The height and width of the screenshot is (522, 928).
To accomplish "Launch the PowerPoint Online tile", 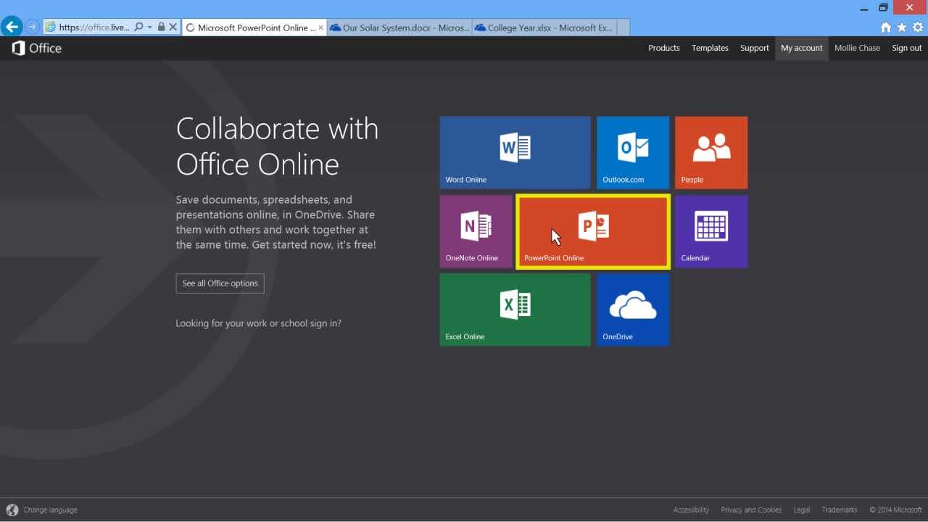I will pos(593,231).
